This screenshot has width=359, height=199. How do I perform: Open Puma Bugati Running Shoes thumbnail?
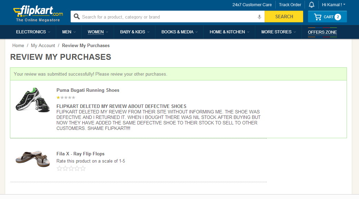coord(32,100)
